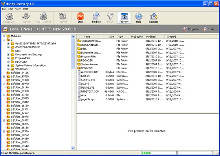Click the Select Disk toolbar icon

click(x=9, y=18)
